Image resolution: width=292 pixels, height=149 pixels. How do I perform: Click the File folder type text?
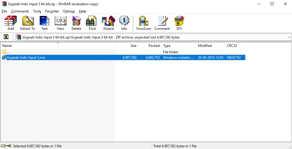171,52
